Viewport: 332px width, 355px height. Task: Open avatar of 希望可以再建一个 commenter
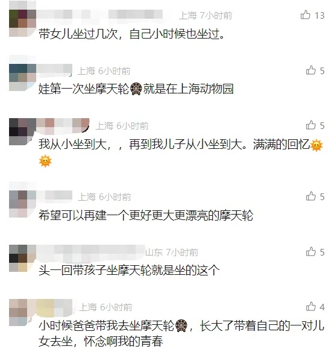click(x=23, y=204)
